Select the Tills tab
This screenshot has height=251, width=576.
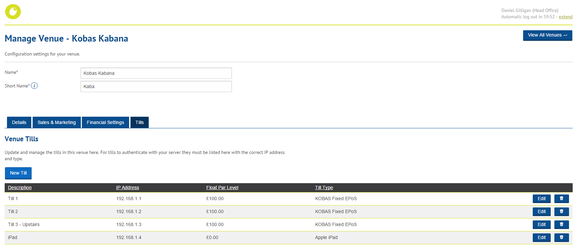point(139,122)
